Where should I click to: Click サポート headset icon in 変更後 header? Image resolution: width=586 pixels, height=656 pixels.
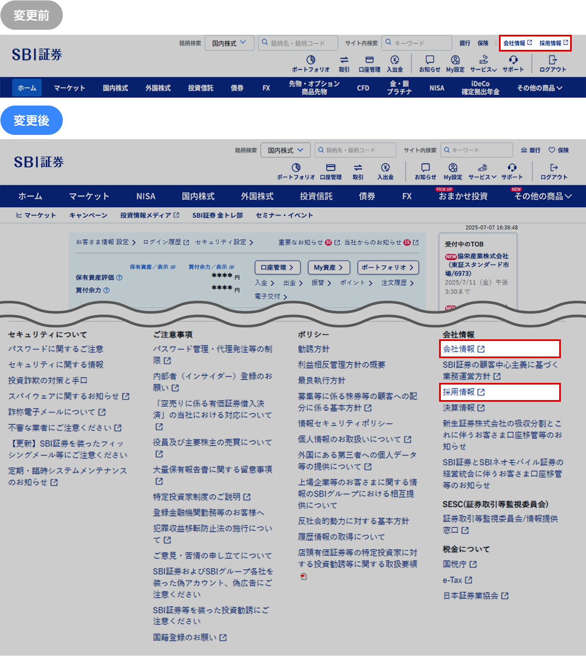[512, 168]
